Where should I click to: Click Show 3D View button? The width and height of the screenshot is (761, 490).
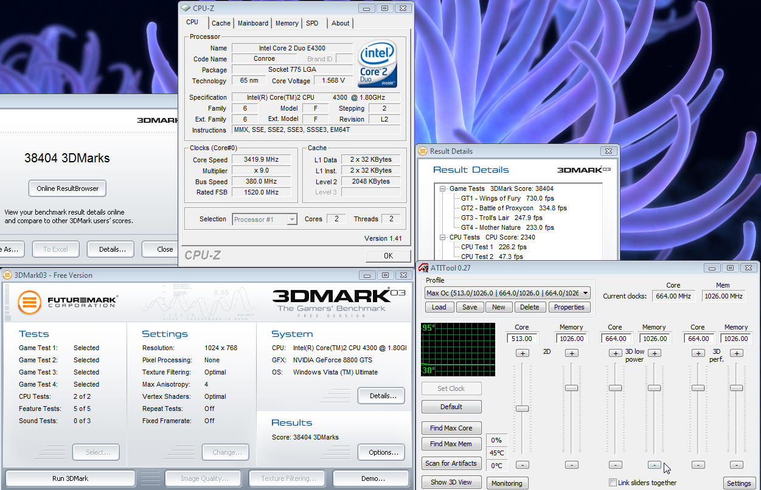451,482
